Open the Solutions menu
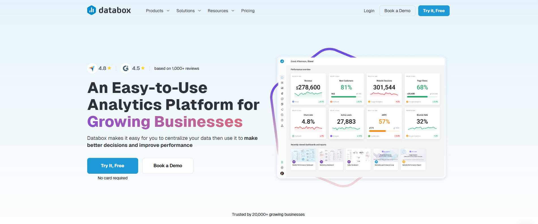The image size is (538, 224). click(185, 11)
